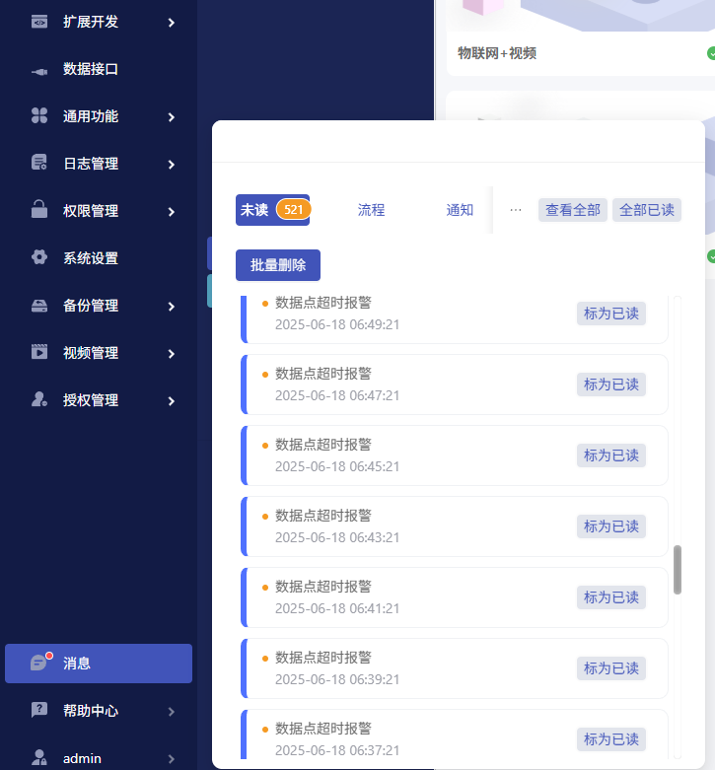Image resolution: width=715 pixels, height=770 pixels.
Task: Open the 数据接口 menu item
Action: (99, 69)
